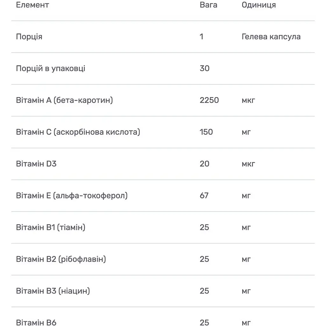Select Вітамін C (аскорбінова кислота) label

(x=78, y=132)
